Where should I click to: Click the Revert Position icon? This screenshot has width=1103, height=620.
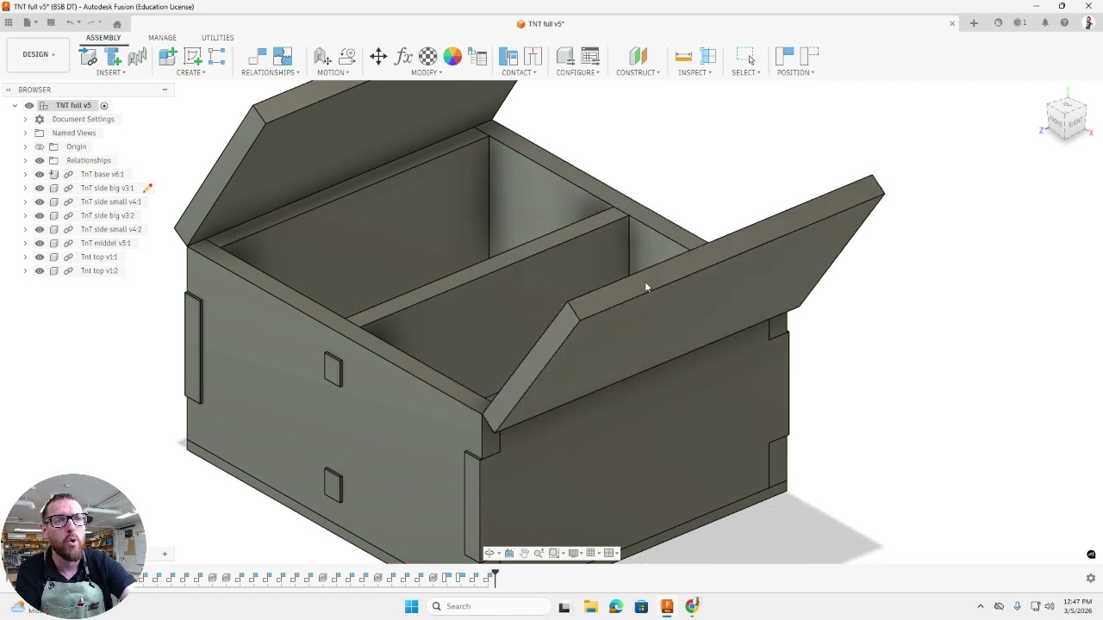[809, 57]
